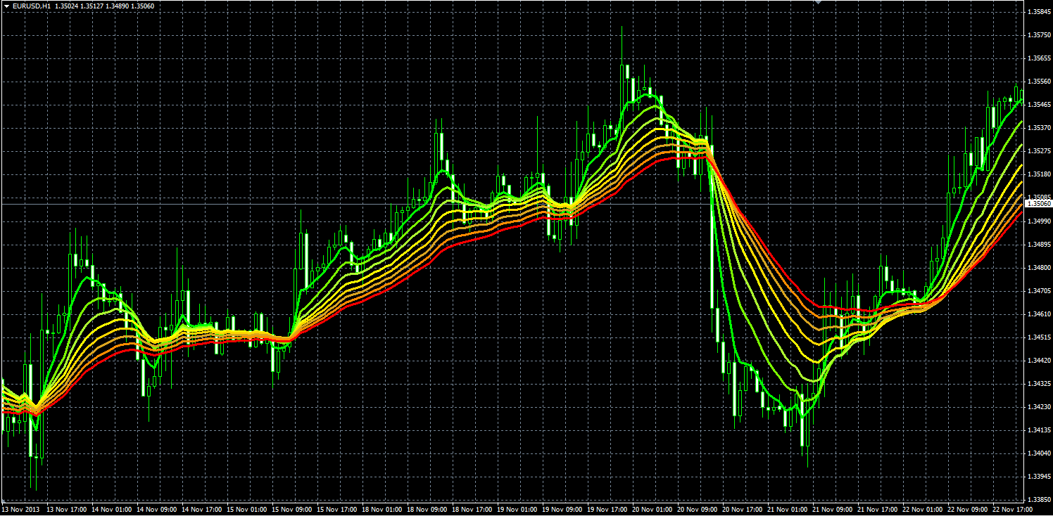The image size is (1053, 516).
Task: Click the 21 Nov 09:00 time label
Action: pos(834,509)
